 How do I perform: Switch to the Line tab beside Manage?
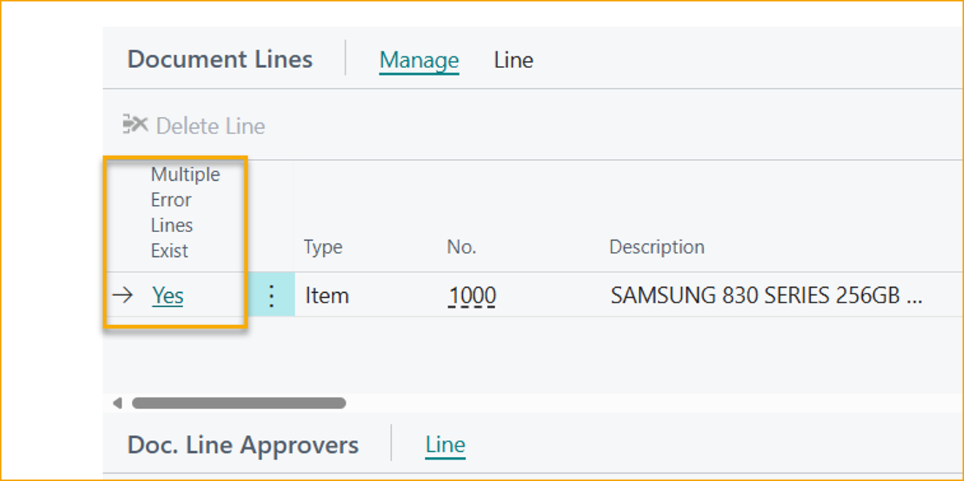(x=513, y=60)
